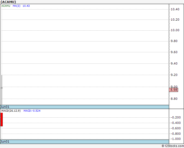
Task: Click the -0.600 MACD axis label
Action: tap(176, 128)
